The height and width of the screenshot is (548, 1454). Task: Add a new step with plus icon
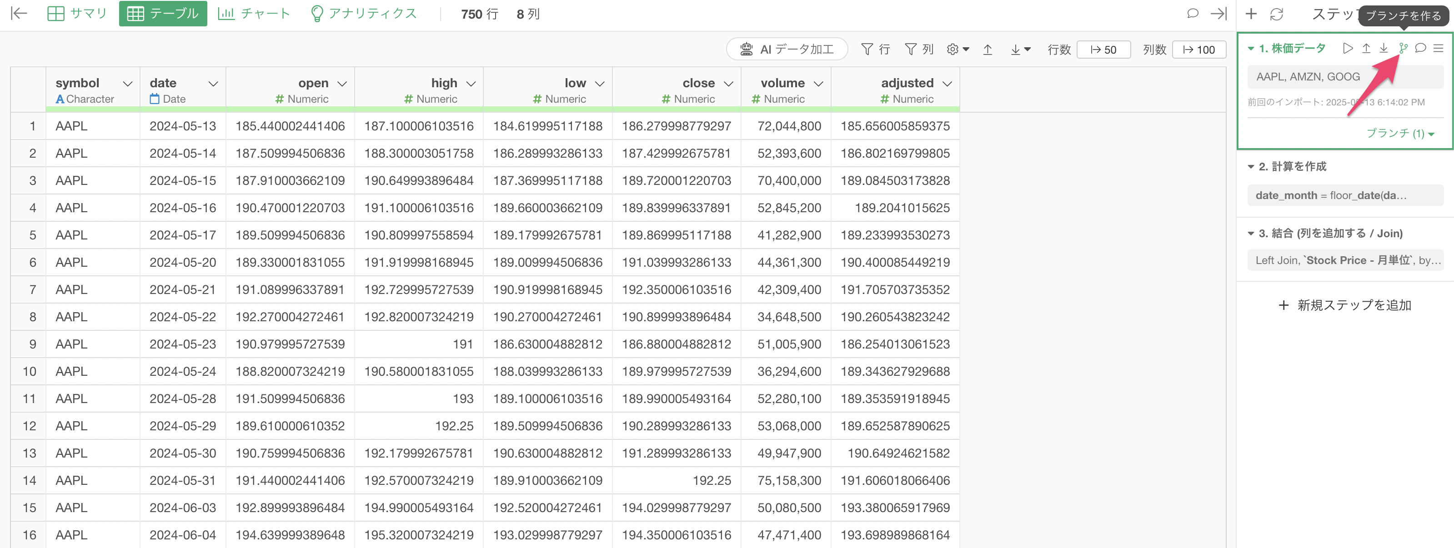[x=1251, y=14]
